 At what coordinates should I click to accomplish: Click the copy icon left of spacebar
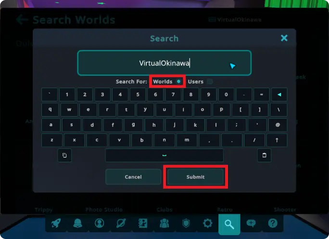click(x=64, y=155)
